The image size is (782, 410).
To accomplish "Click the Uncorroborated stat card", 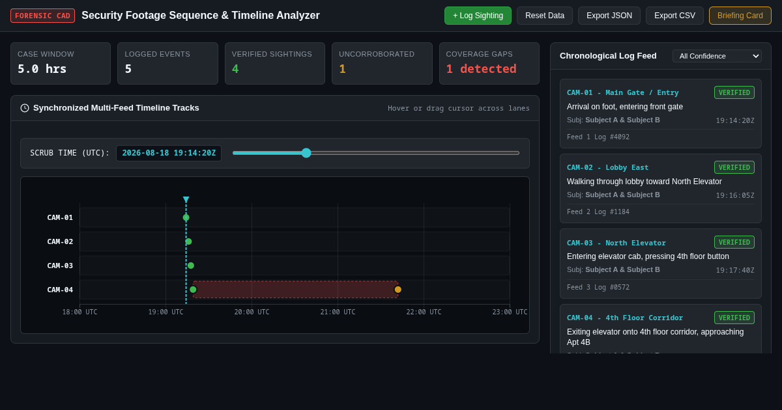I will pos(382,64).
